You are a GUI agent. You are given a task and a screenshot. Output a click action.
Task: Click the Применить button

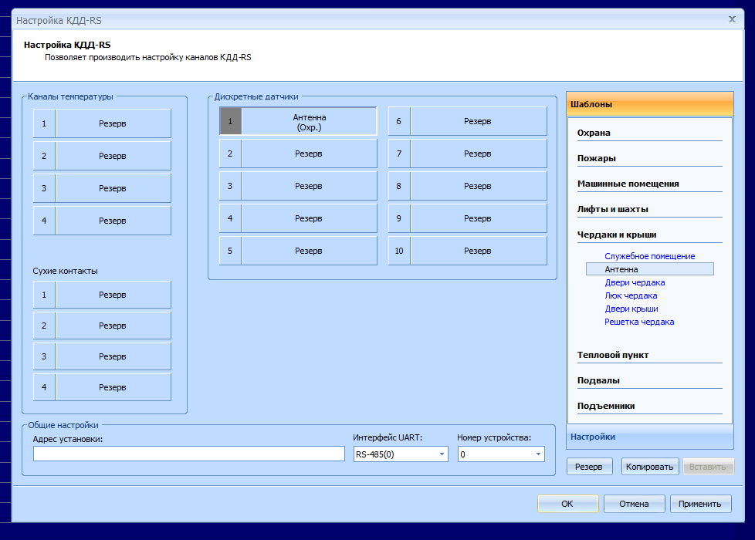(700, 504)
